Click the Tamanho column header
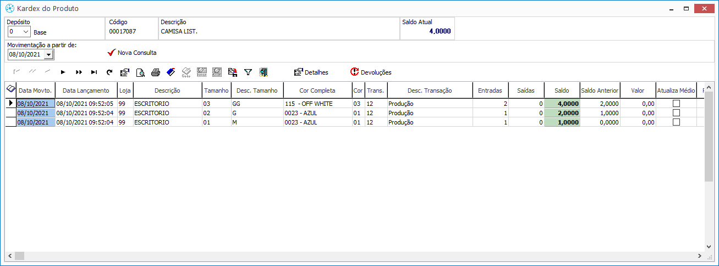The width and height of the screenshot is (719, 266). [x=216, y=90]
